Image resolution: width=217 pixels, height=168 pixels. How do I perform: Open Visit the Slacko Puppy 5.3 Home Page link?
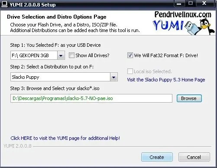[166, 80]
